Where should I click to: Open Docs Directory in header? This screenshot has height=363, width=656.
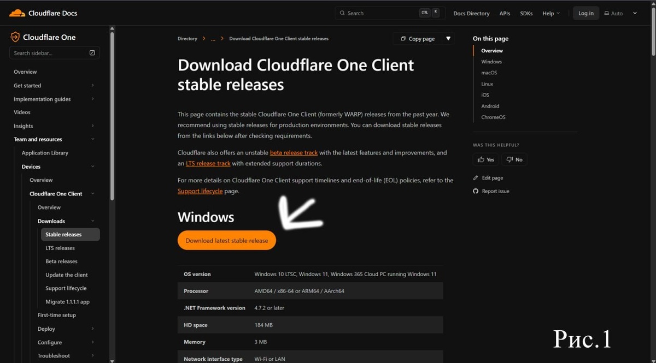[x=471, y=13]
